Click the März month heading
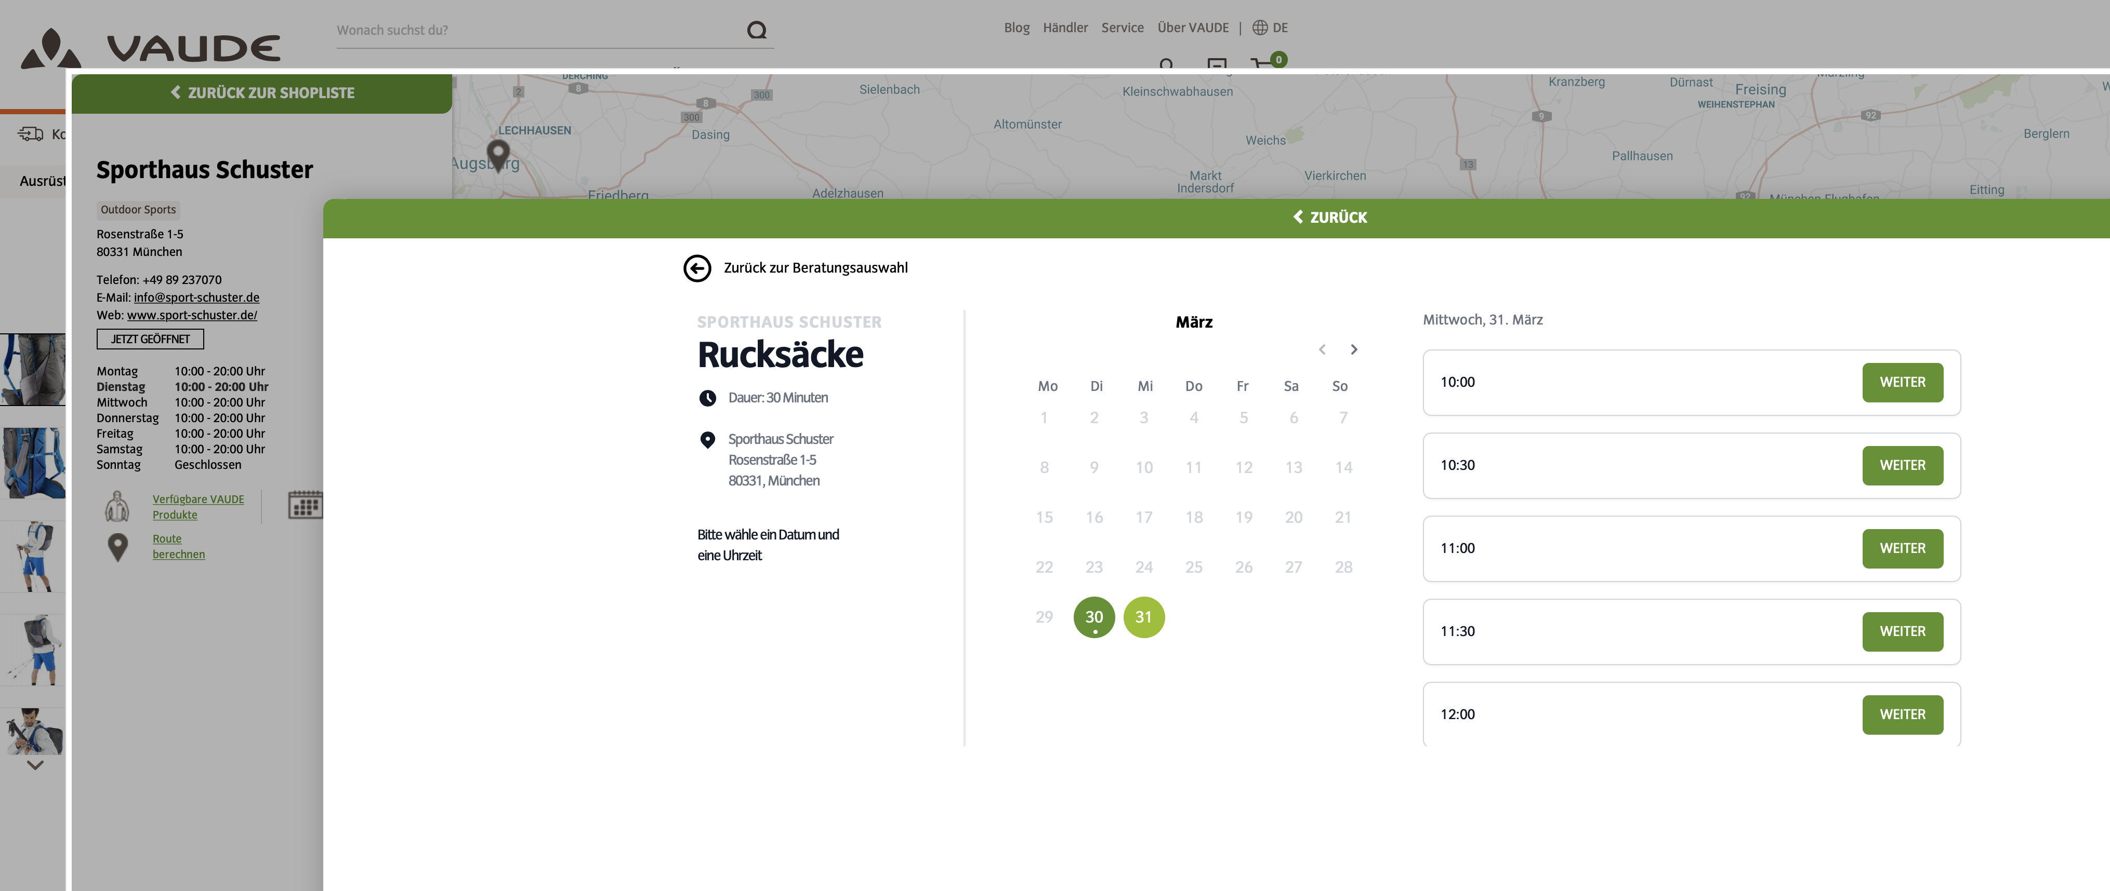Screen dimensions: 2110x891 click(1193, 322)
